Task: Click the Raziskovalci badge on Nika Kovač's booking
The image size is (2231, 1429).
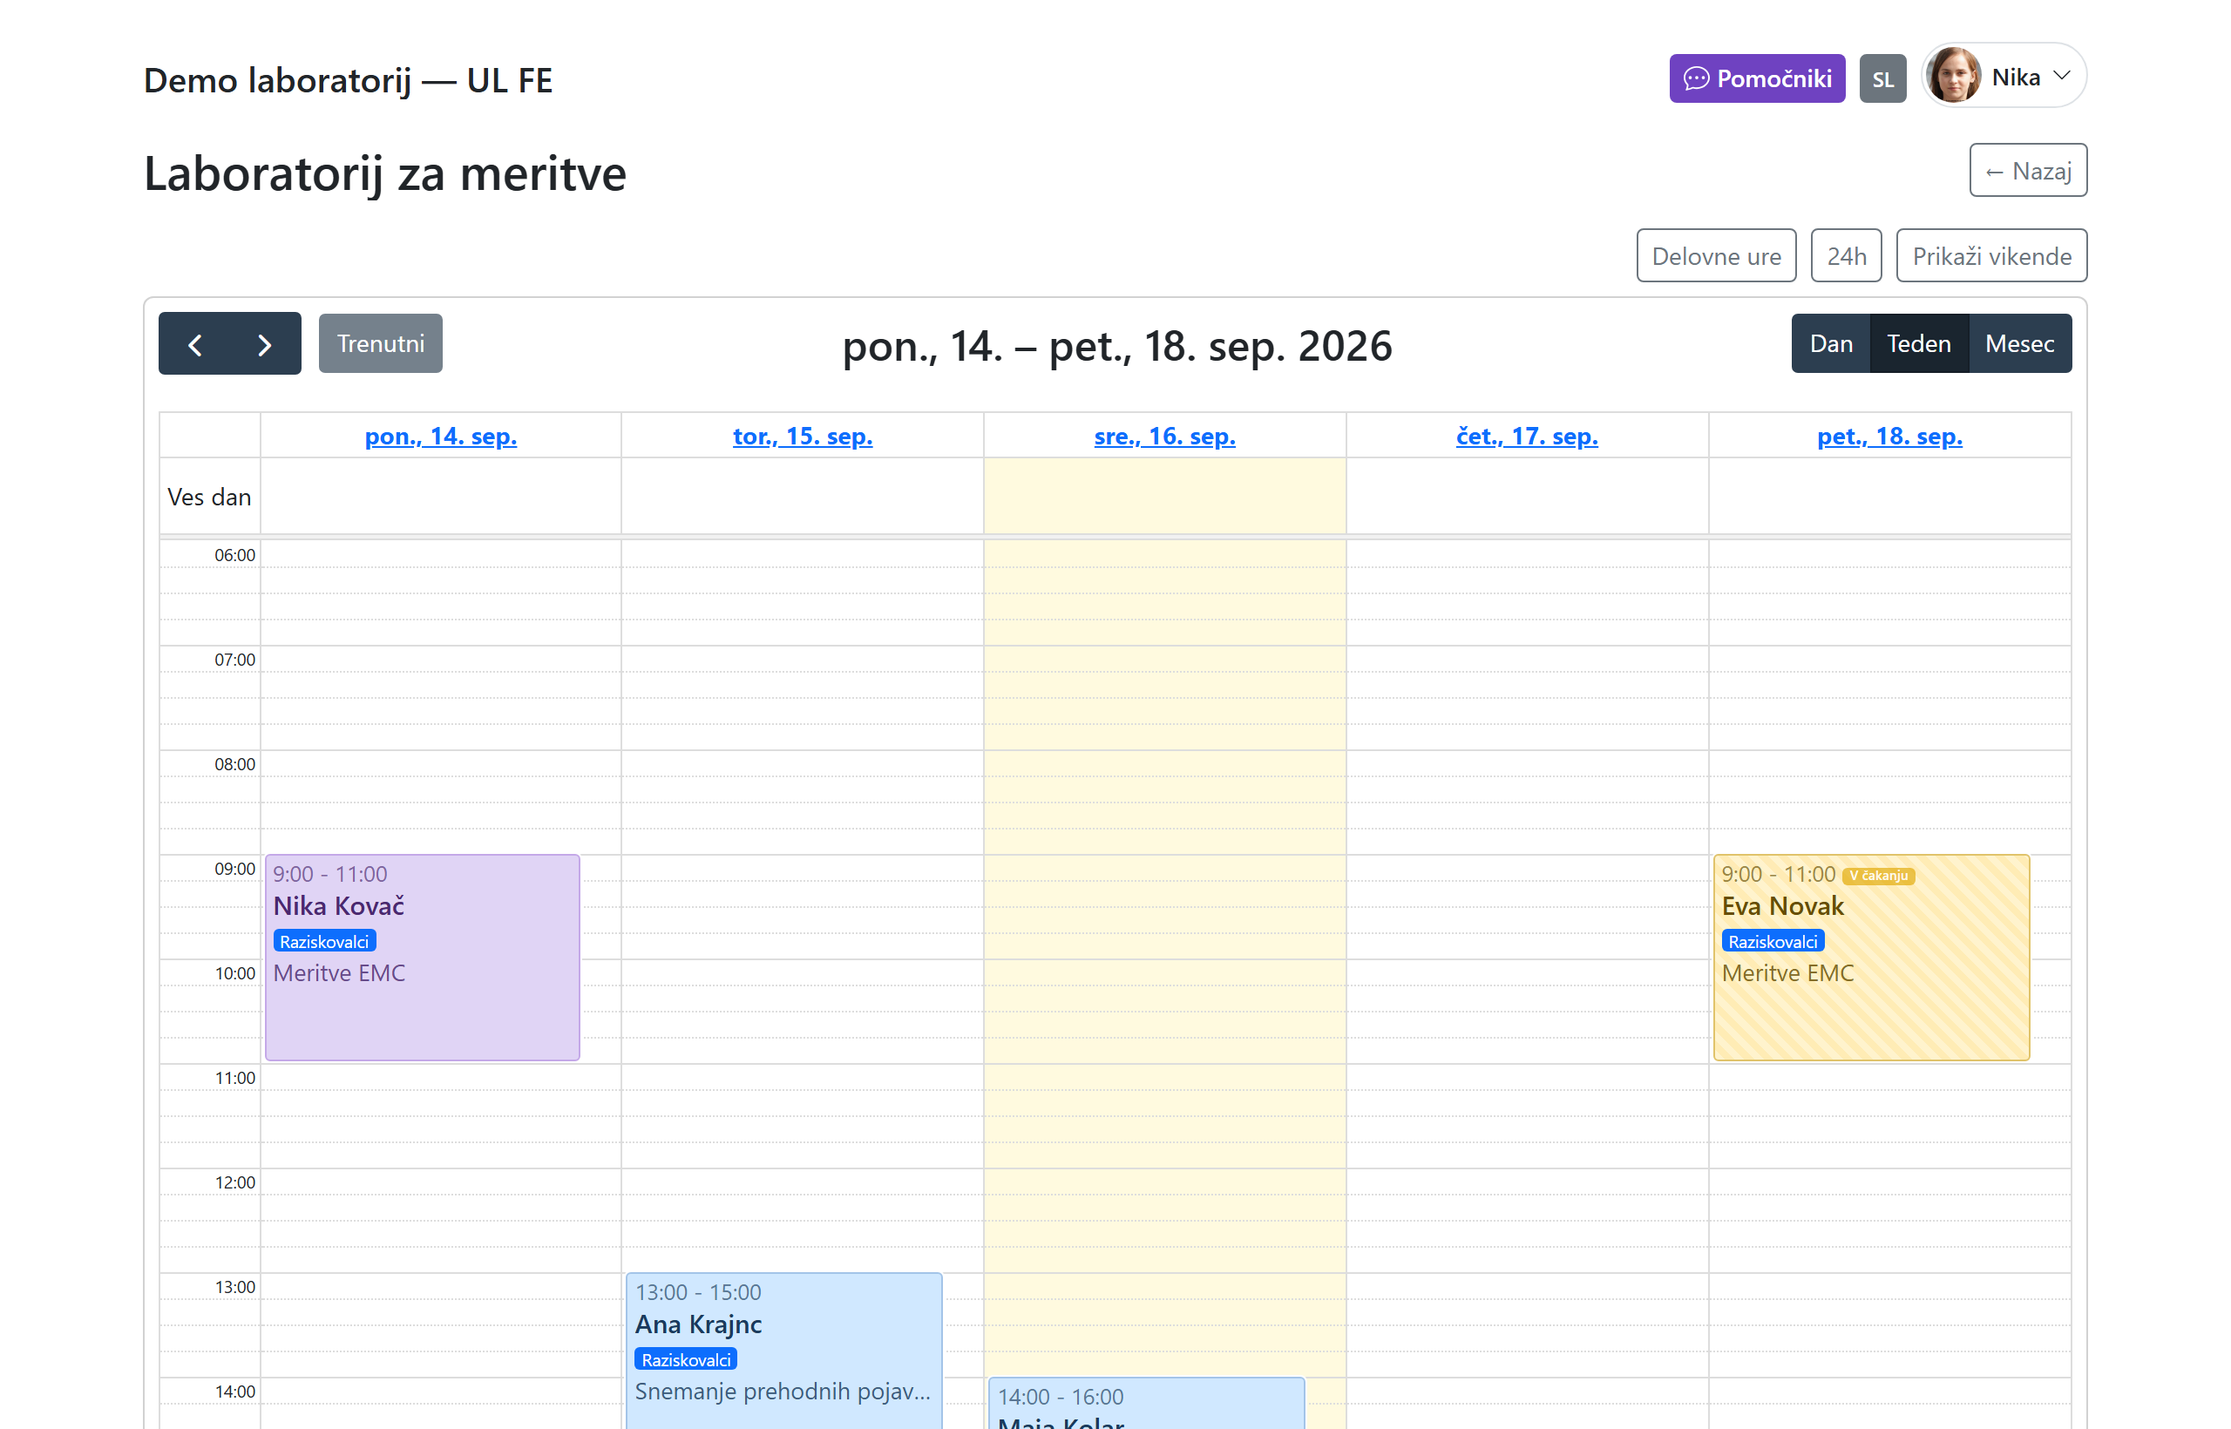Action: pyautogui.click(x=324, y=941)
